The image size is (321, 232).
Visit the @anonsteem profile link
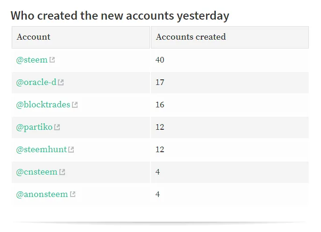(42, 194)
